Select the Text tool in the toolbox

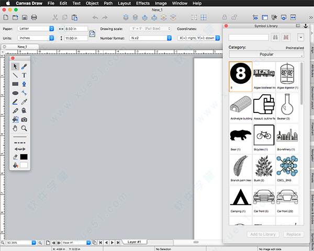(24, 75)
